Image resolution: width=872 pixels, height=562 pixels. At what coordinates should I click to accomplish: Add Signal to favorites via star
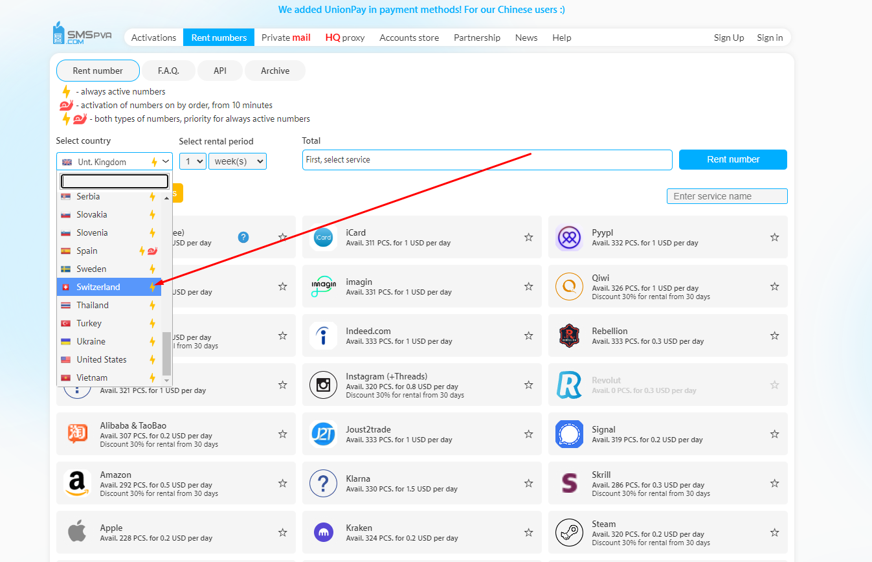[x=775, y=434]
